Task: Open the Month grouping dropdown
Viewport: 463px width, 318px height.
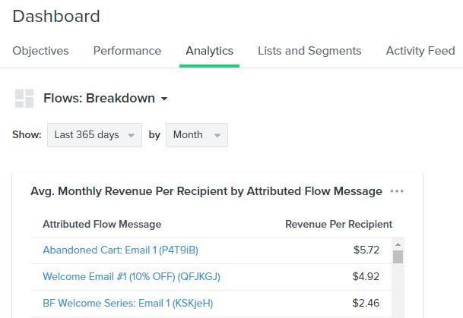Action: point(197,135)
